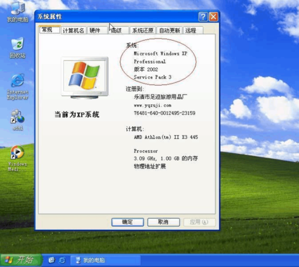Click the 确定 button
This screenshot has height=267, width=299.
click(x=127, y=222)
